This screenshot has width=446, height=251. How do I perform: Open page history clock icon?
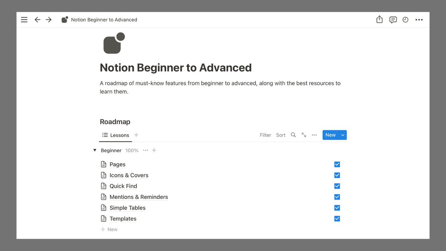pyautogui.click(x=405, y=20)
